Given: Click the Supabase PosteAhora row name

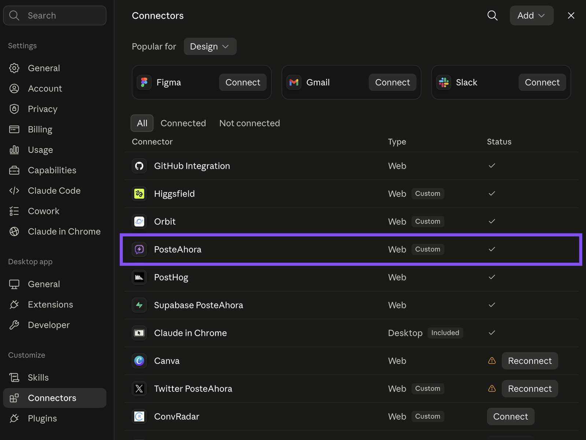Looking at the screenshot, I should tap(199, 305).
